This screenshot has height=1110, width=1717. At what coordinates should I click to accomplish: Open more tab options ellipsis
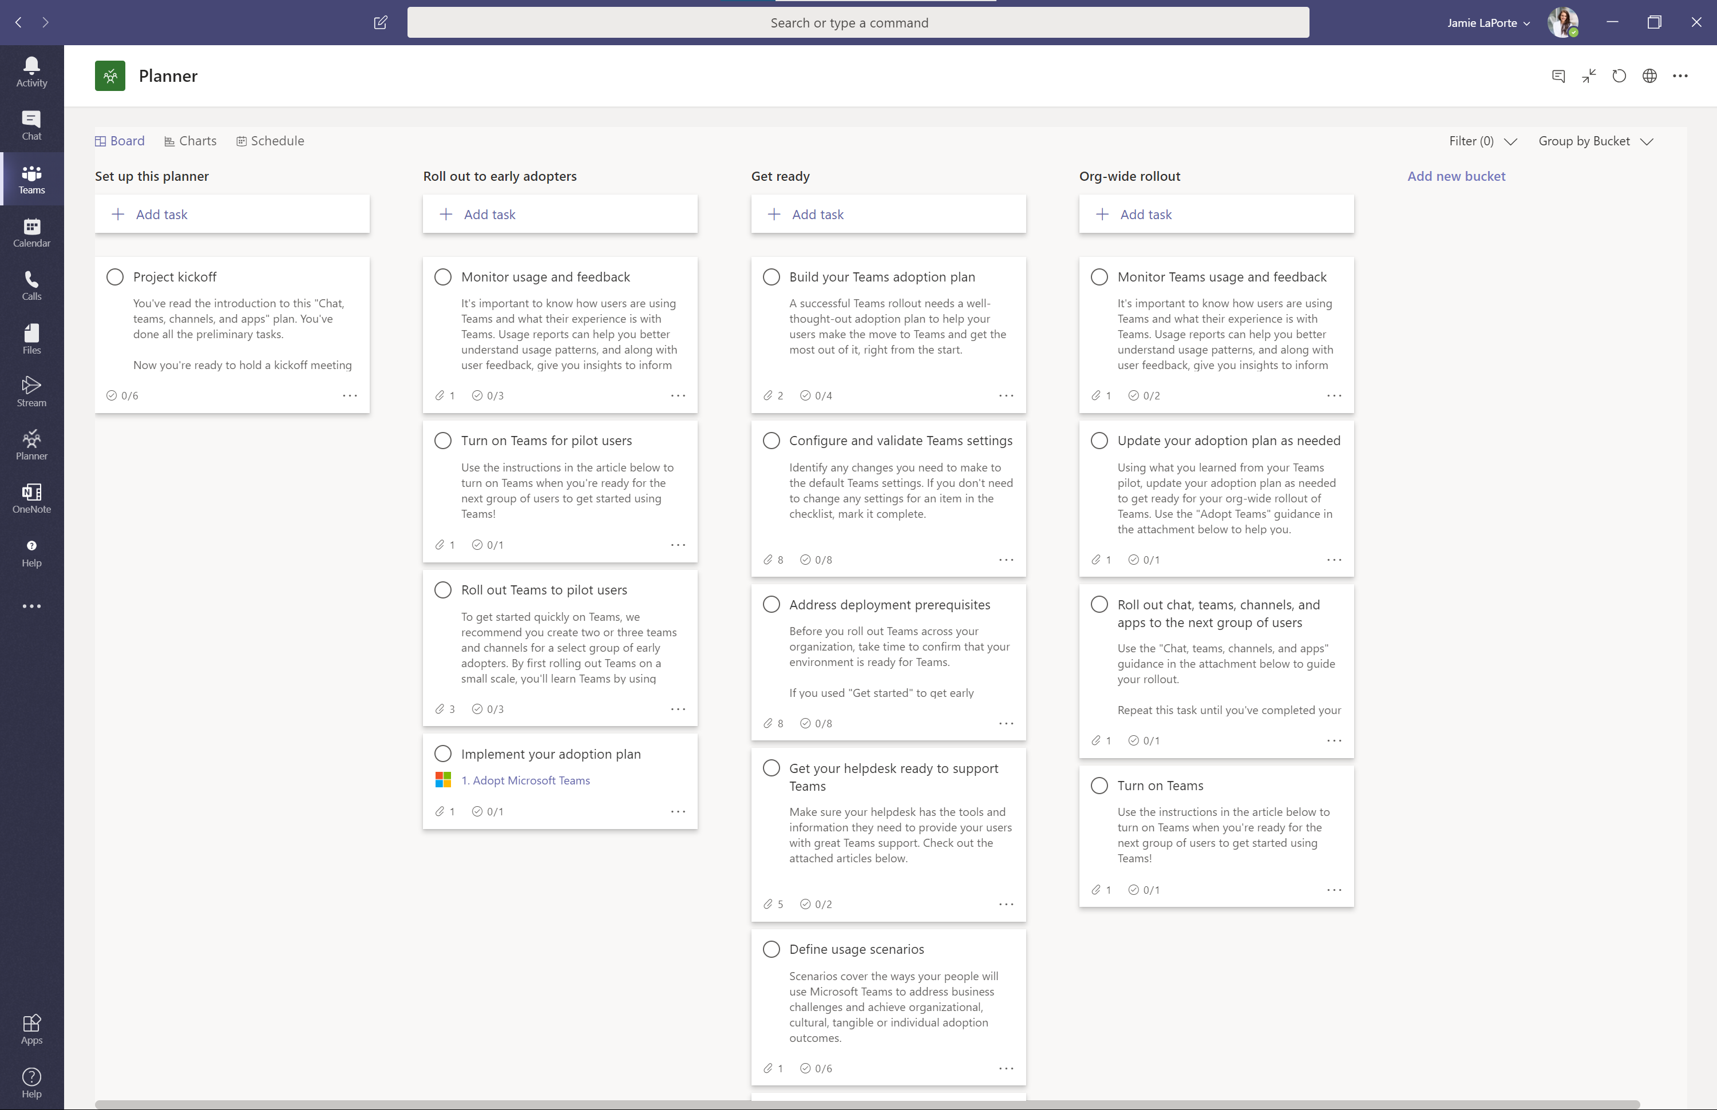pos(1680,76)
